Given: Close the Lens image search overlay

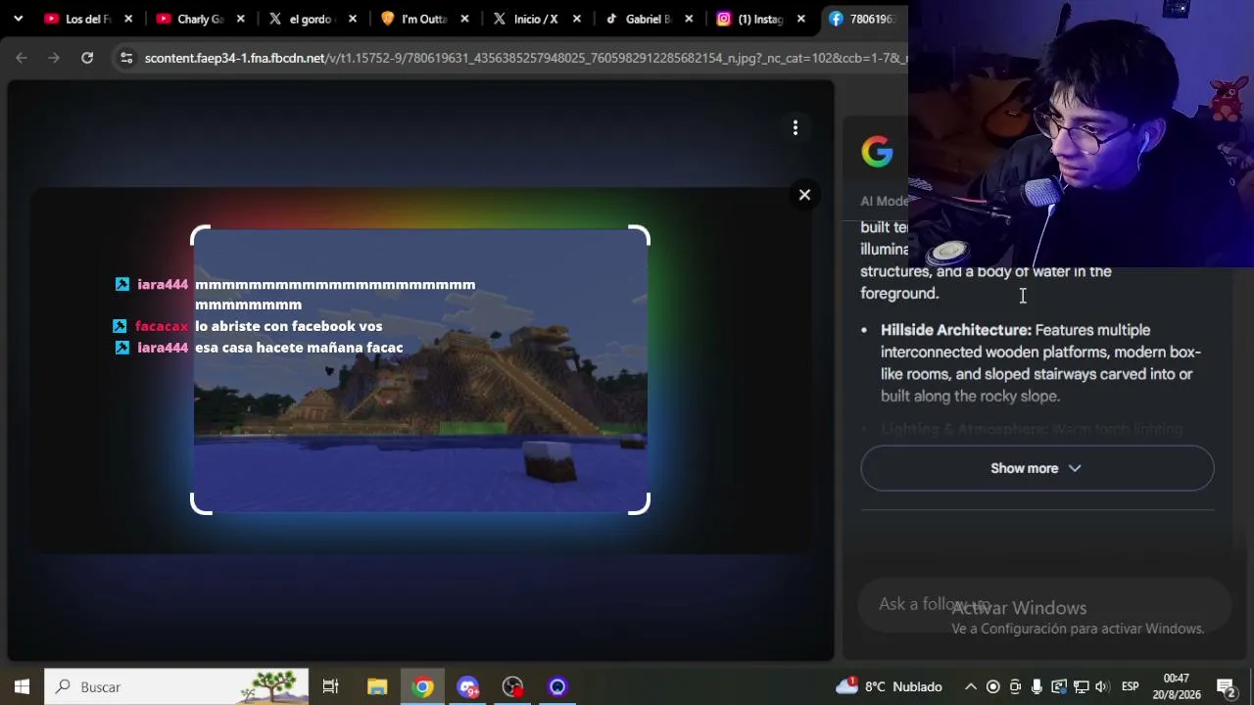Looking at the screenshot, I should pyautogui.click(x=804, y=195).
